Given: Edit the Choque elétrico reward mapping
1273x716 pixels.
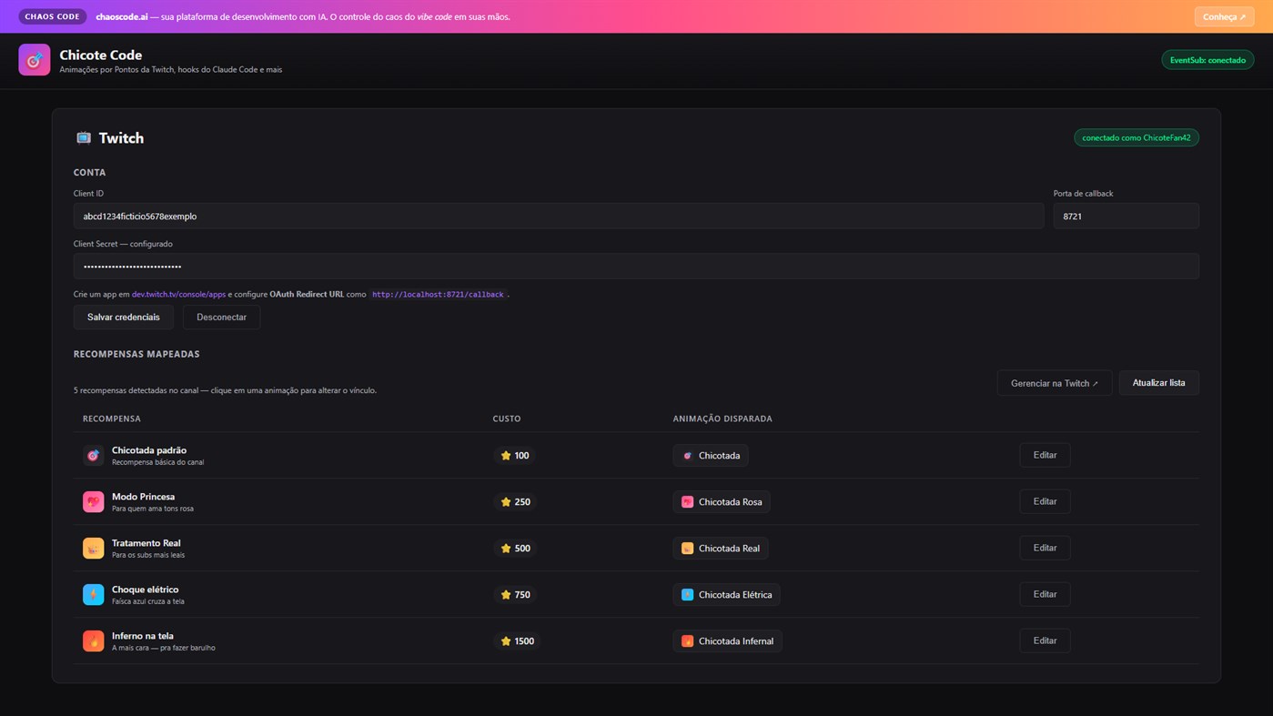Looking at the screenshot, I should pos(1045,594).
